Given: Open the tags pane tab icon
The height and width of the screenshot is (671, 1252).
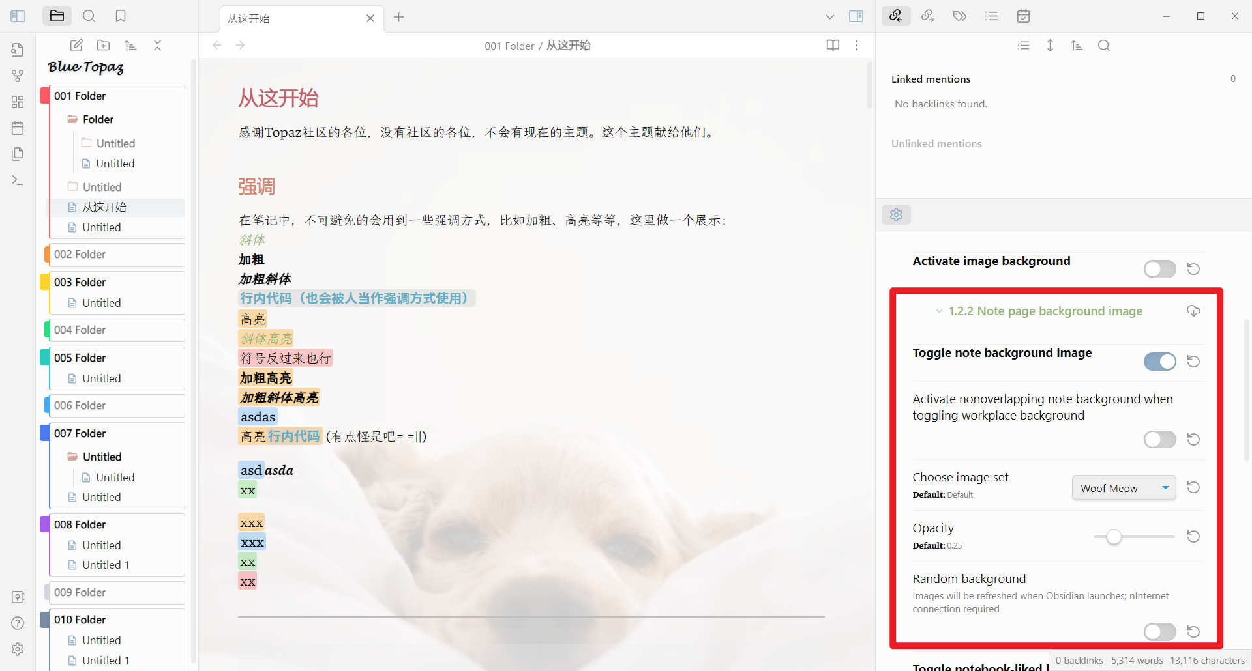Looking at the screenshot, I should [959, 16].
